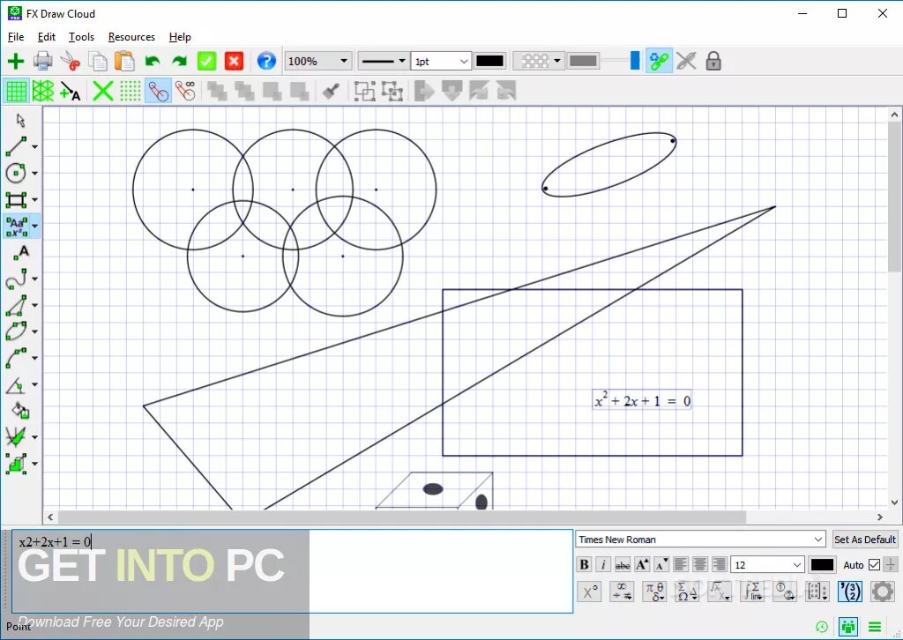
Task: Open the File menu
Action: click(x=16, y=37)
